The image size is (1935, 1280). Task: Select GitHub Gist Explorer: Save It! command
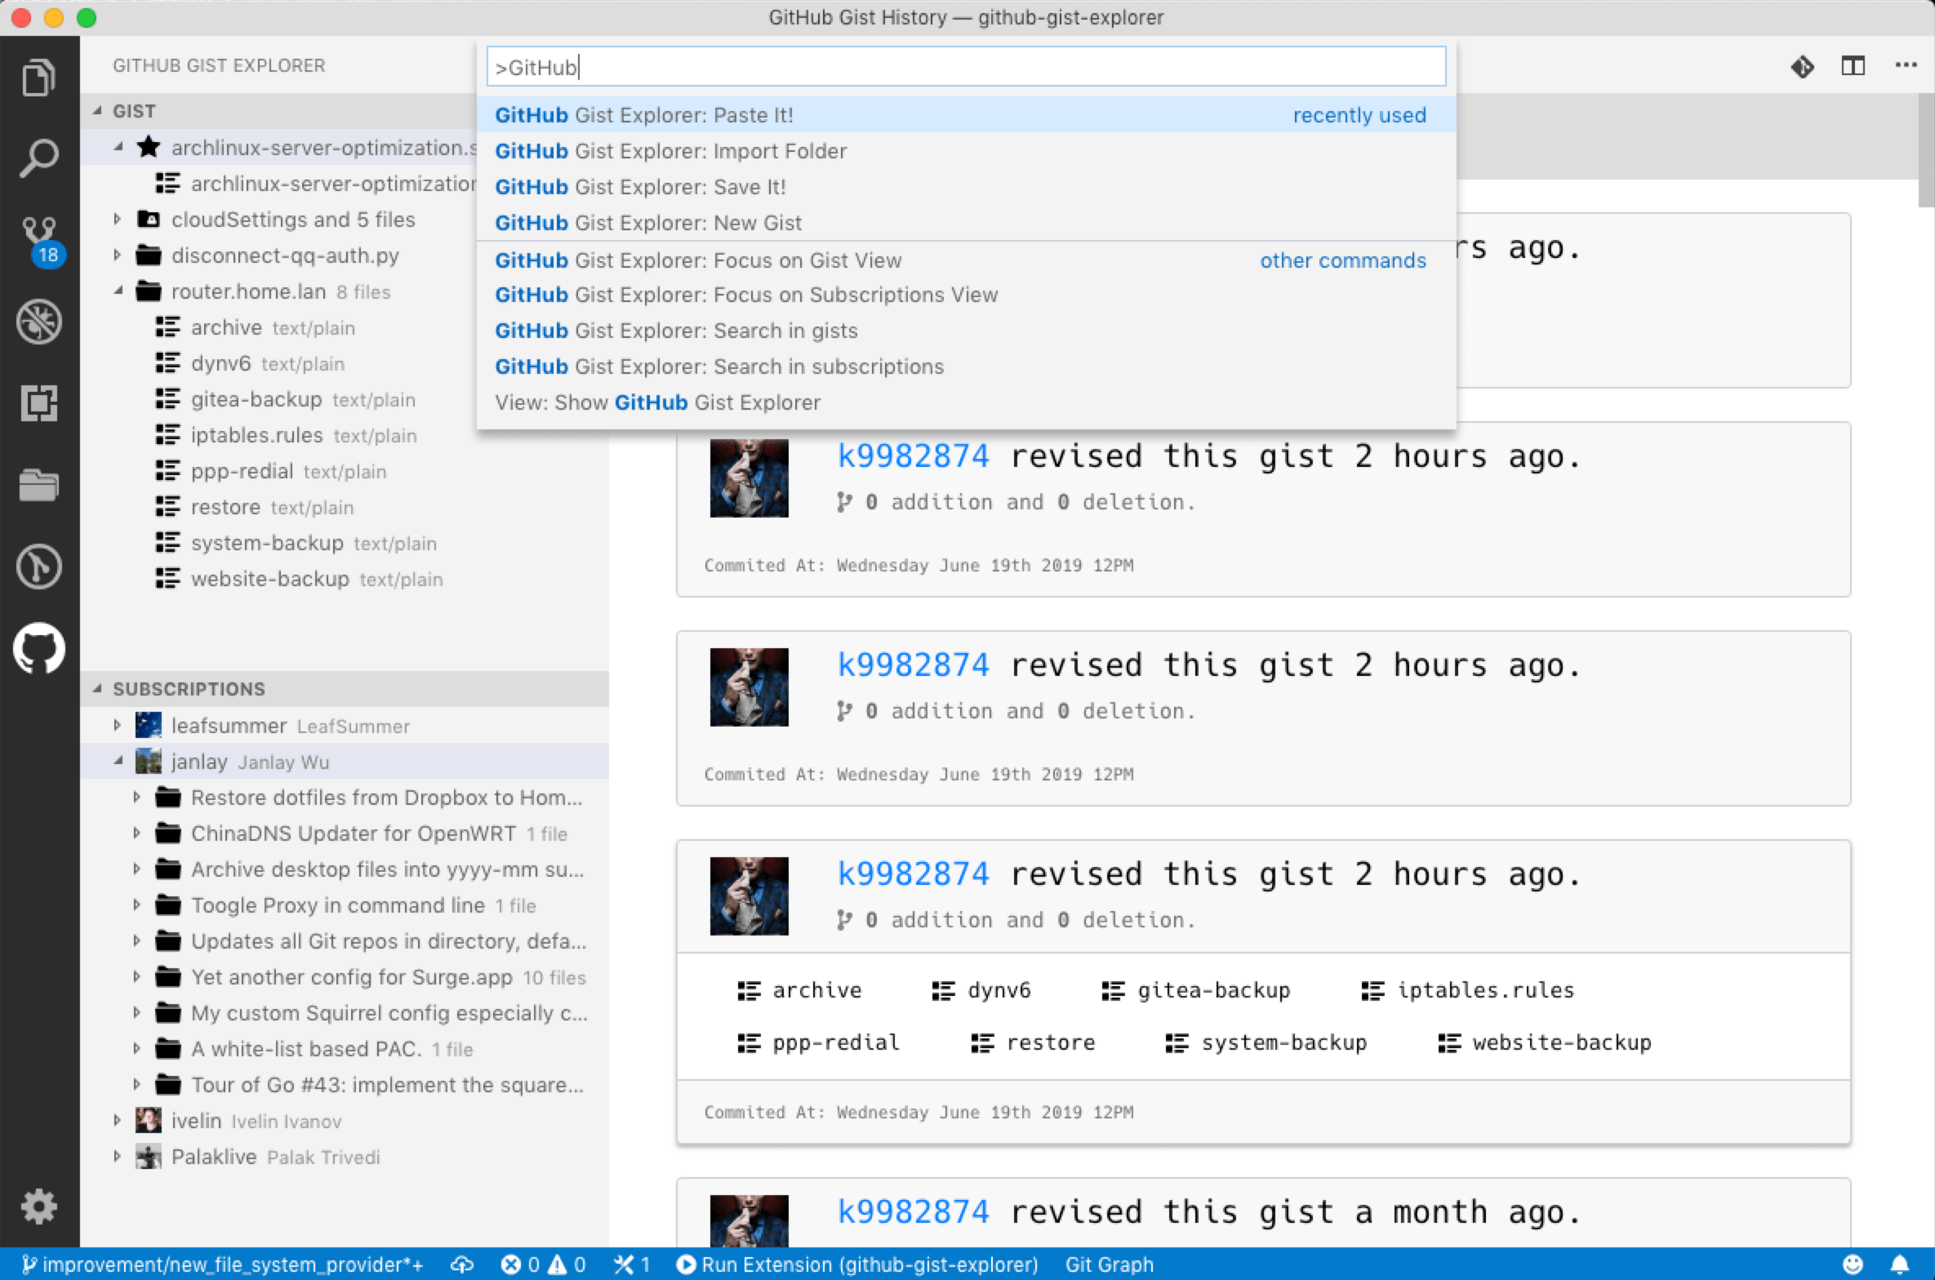(x=641, y=186)
